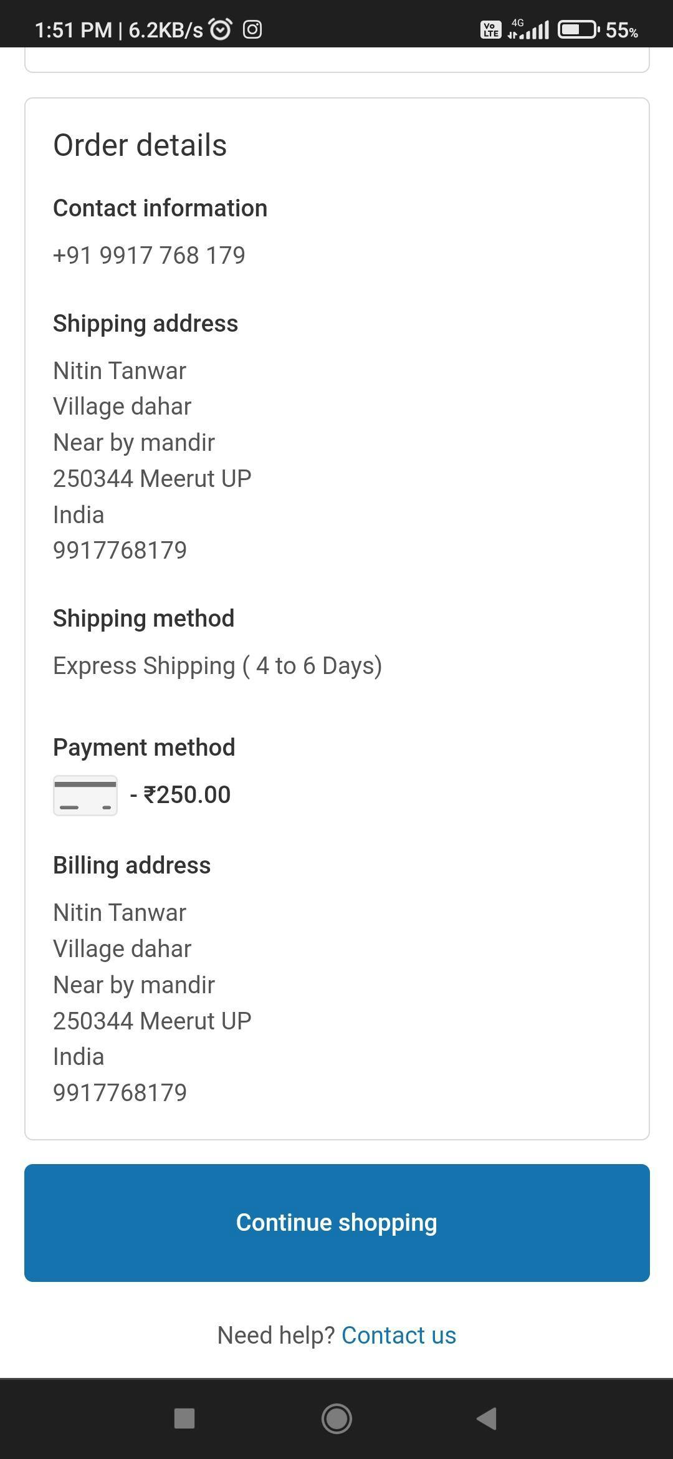Screen dimensions: 673x1459
Task: Tap the payment amount ₹250.00
Action: tap(186, 795)
